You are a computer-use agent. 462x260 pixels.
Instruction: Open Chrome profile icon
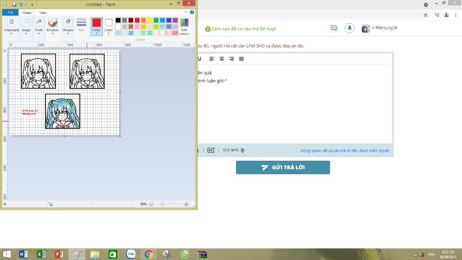coord(446,15)
